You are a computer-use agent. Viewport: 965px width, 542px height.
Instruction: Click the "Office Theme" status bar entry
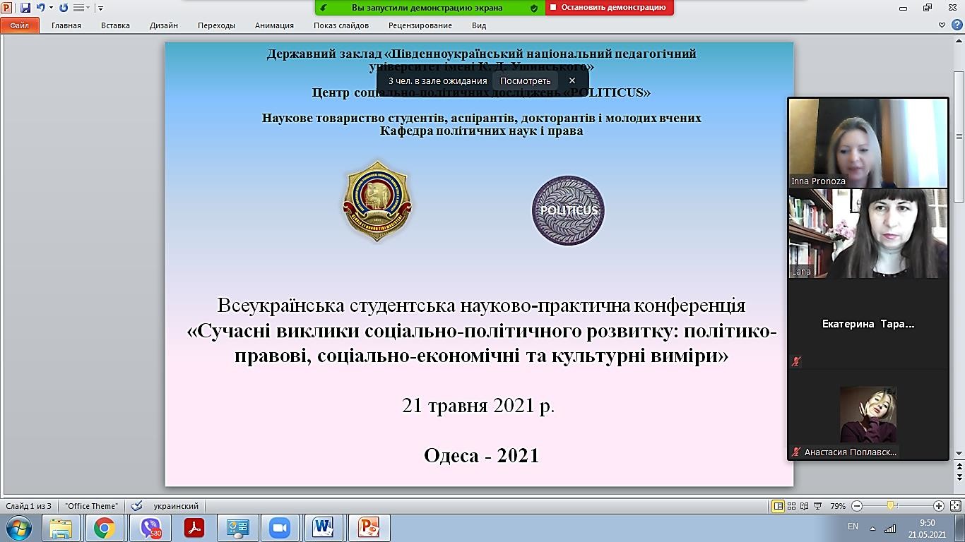[x=91, y=506]
